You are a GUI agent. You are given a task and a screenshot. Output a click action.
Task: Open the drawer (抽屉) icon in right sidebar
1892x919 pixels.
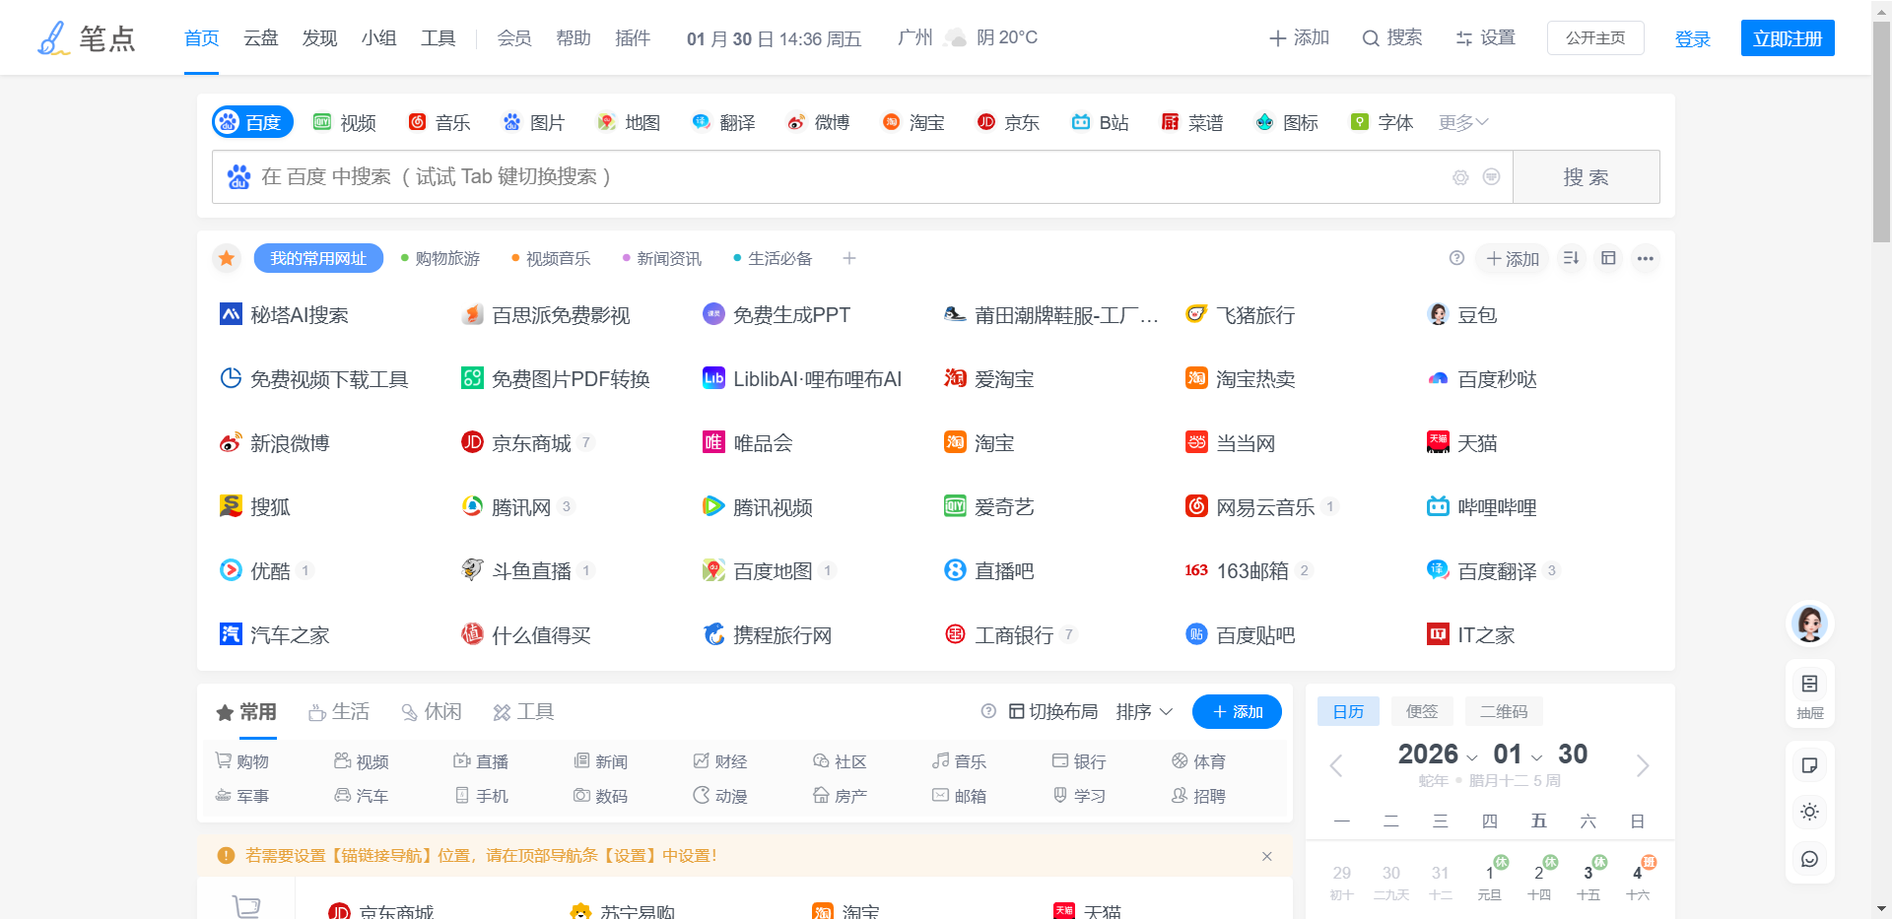pyautogui.click(x=1809, y=685)
